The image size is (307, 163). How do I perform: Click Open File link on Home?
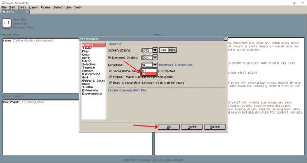coord(21,23)
